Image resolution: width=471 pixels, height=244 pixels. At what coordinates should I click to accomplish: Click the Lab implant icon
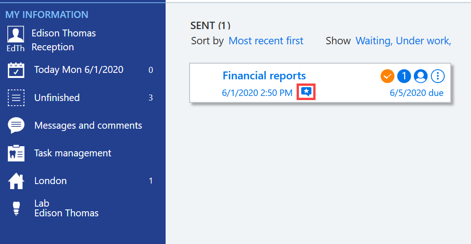click(x=16, y=208)
